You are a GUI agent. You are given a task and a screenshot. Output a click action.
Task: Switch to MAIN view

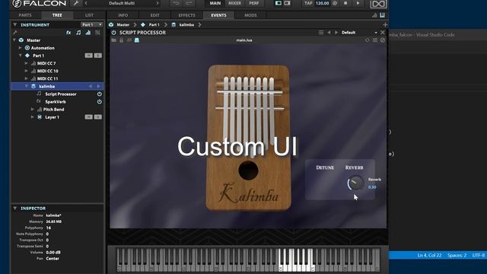click(215, 3)
